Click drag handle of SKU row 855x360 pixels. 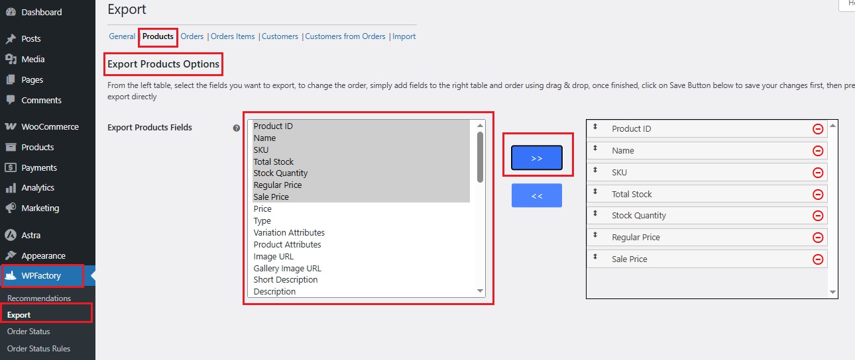click(595, 170)
